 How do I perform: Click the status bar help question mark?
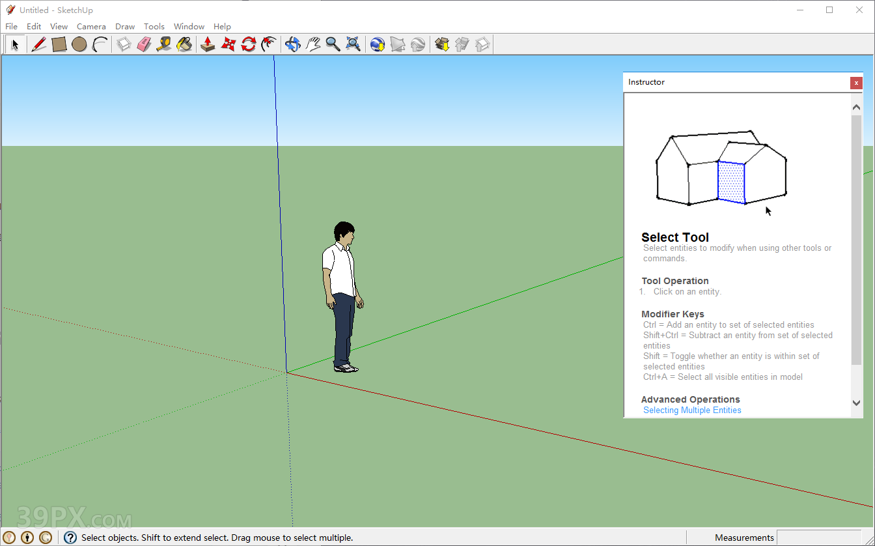[70, 537]
